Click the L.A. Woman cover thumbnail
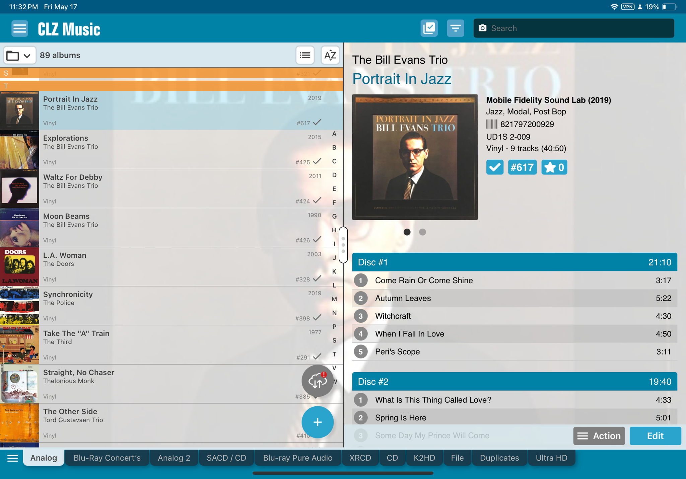 (x=19, y=267)
